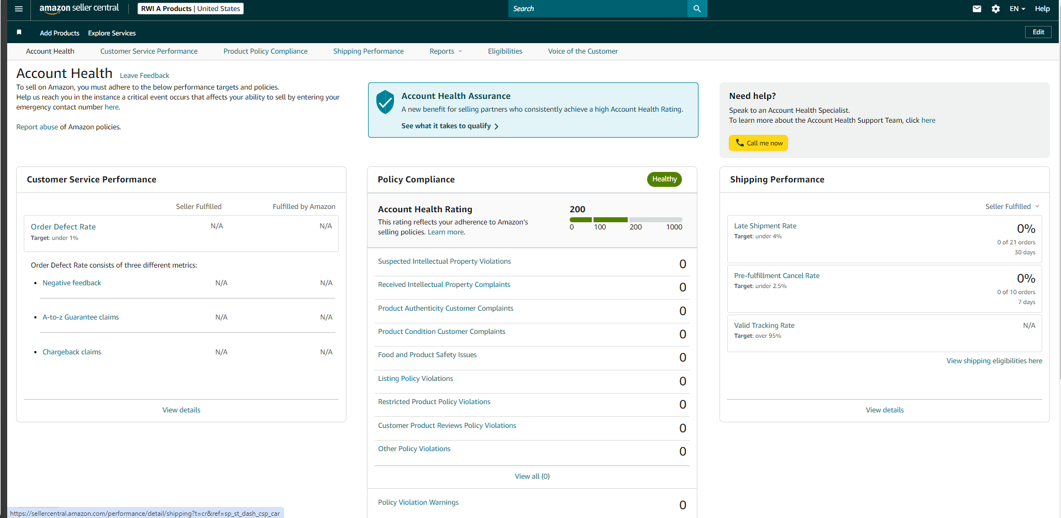This screenshot has height=518, width=1061.
Task: Open Product Authenticity Customer Complaints
Action: point(445,308)
